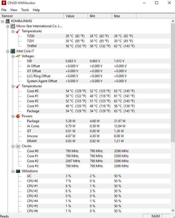Click the scrollbar down arrow
Image resolution: width=175 pixels, height=218 pixels.
pos(173,211)
